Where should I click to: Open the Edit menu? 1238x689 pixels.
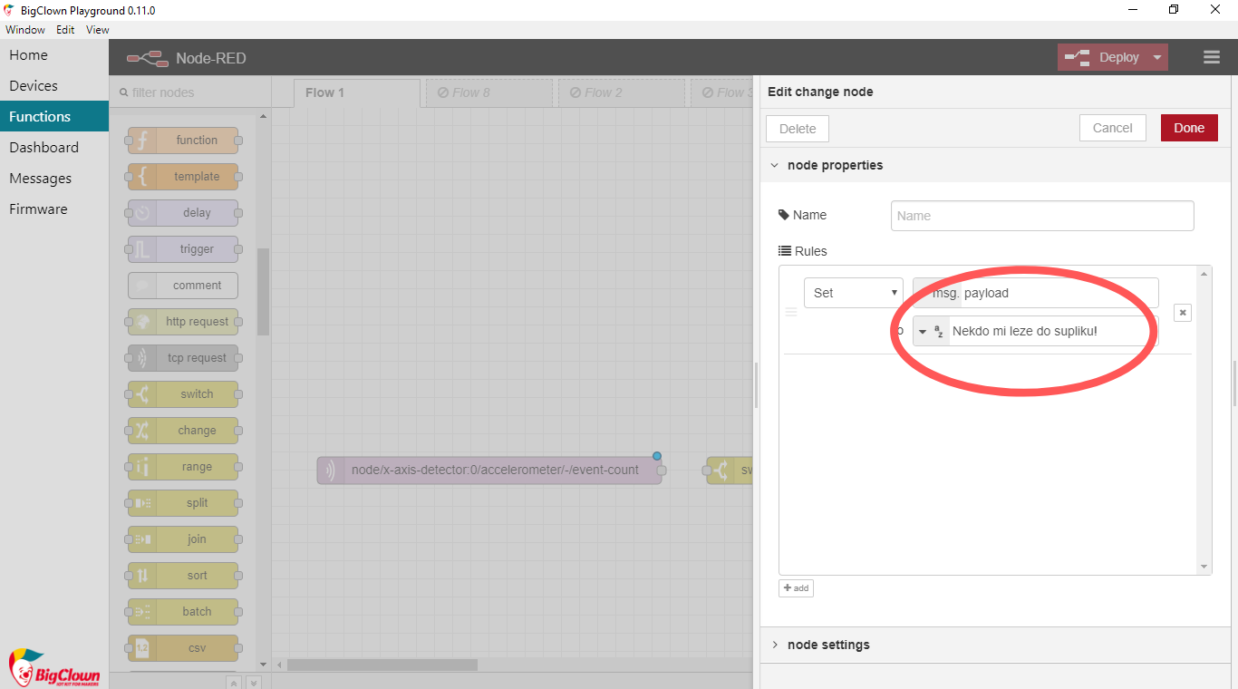(x=65, y=30)
